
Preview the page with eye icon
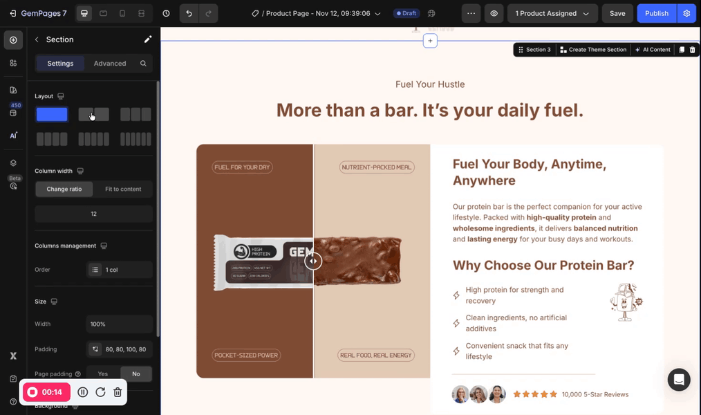(x=494, y=13)
